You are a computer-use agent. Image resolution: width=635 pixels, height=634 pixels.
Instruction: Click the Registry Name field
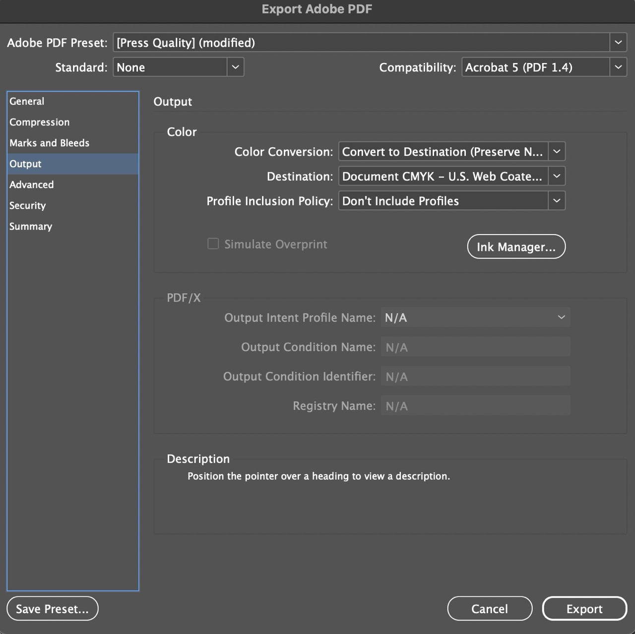pyautogui.click(x=475, y=406)
